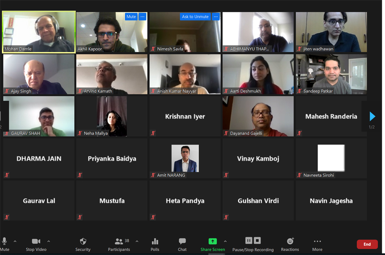Open the More three-dots toolbar icon
The image size is (385, 255).
[317, 241]
